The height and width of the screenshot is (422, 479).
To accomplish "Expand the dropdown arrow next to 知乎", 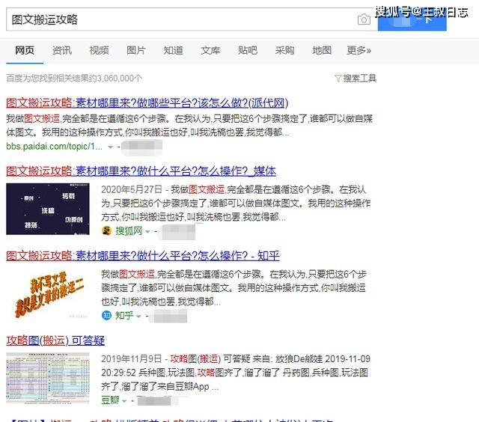I will [138, 316].
